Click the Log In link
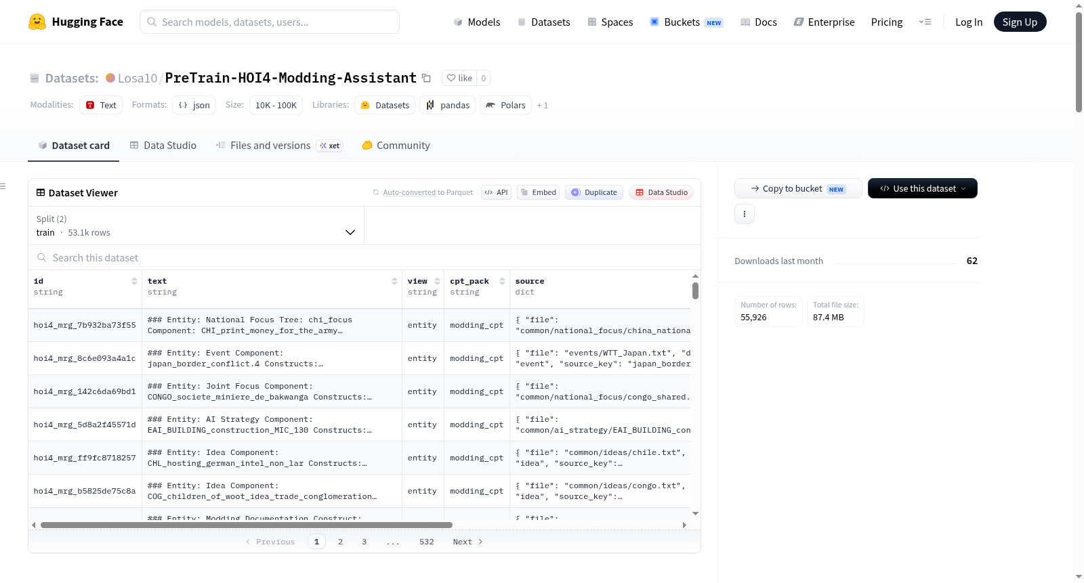This screenshot has width=1084, height=583. pyautogui.click(x=969, y=22)
